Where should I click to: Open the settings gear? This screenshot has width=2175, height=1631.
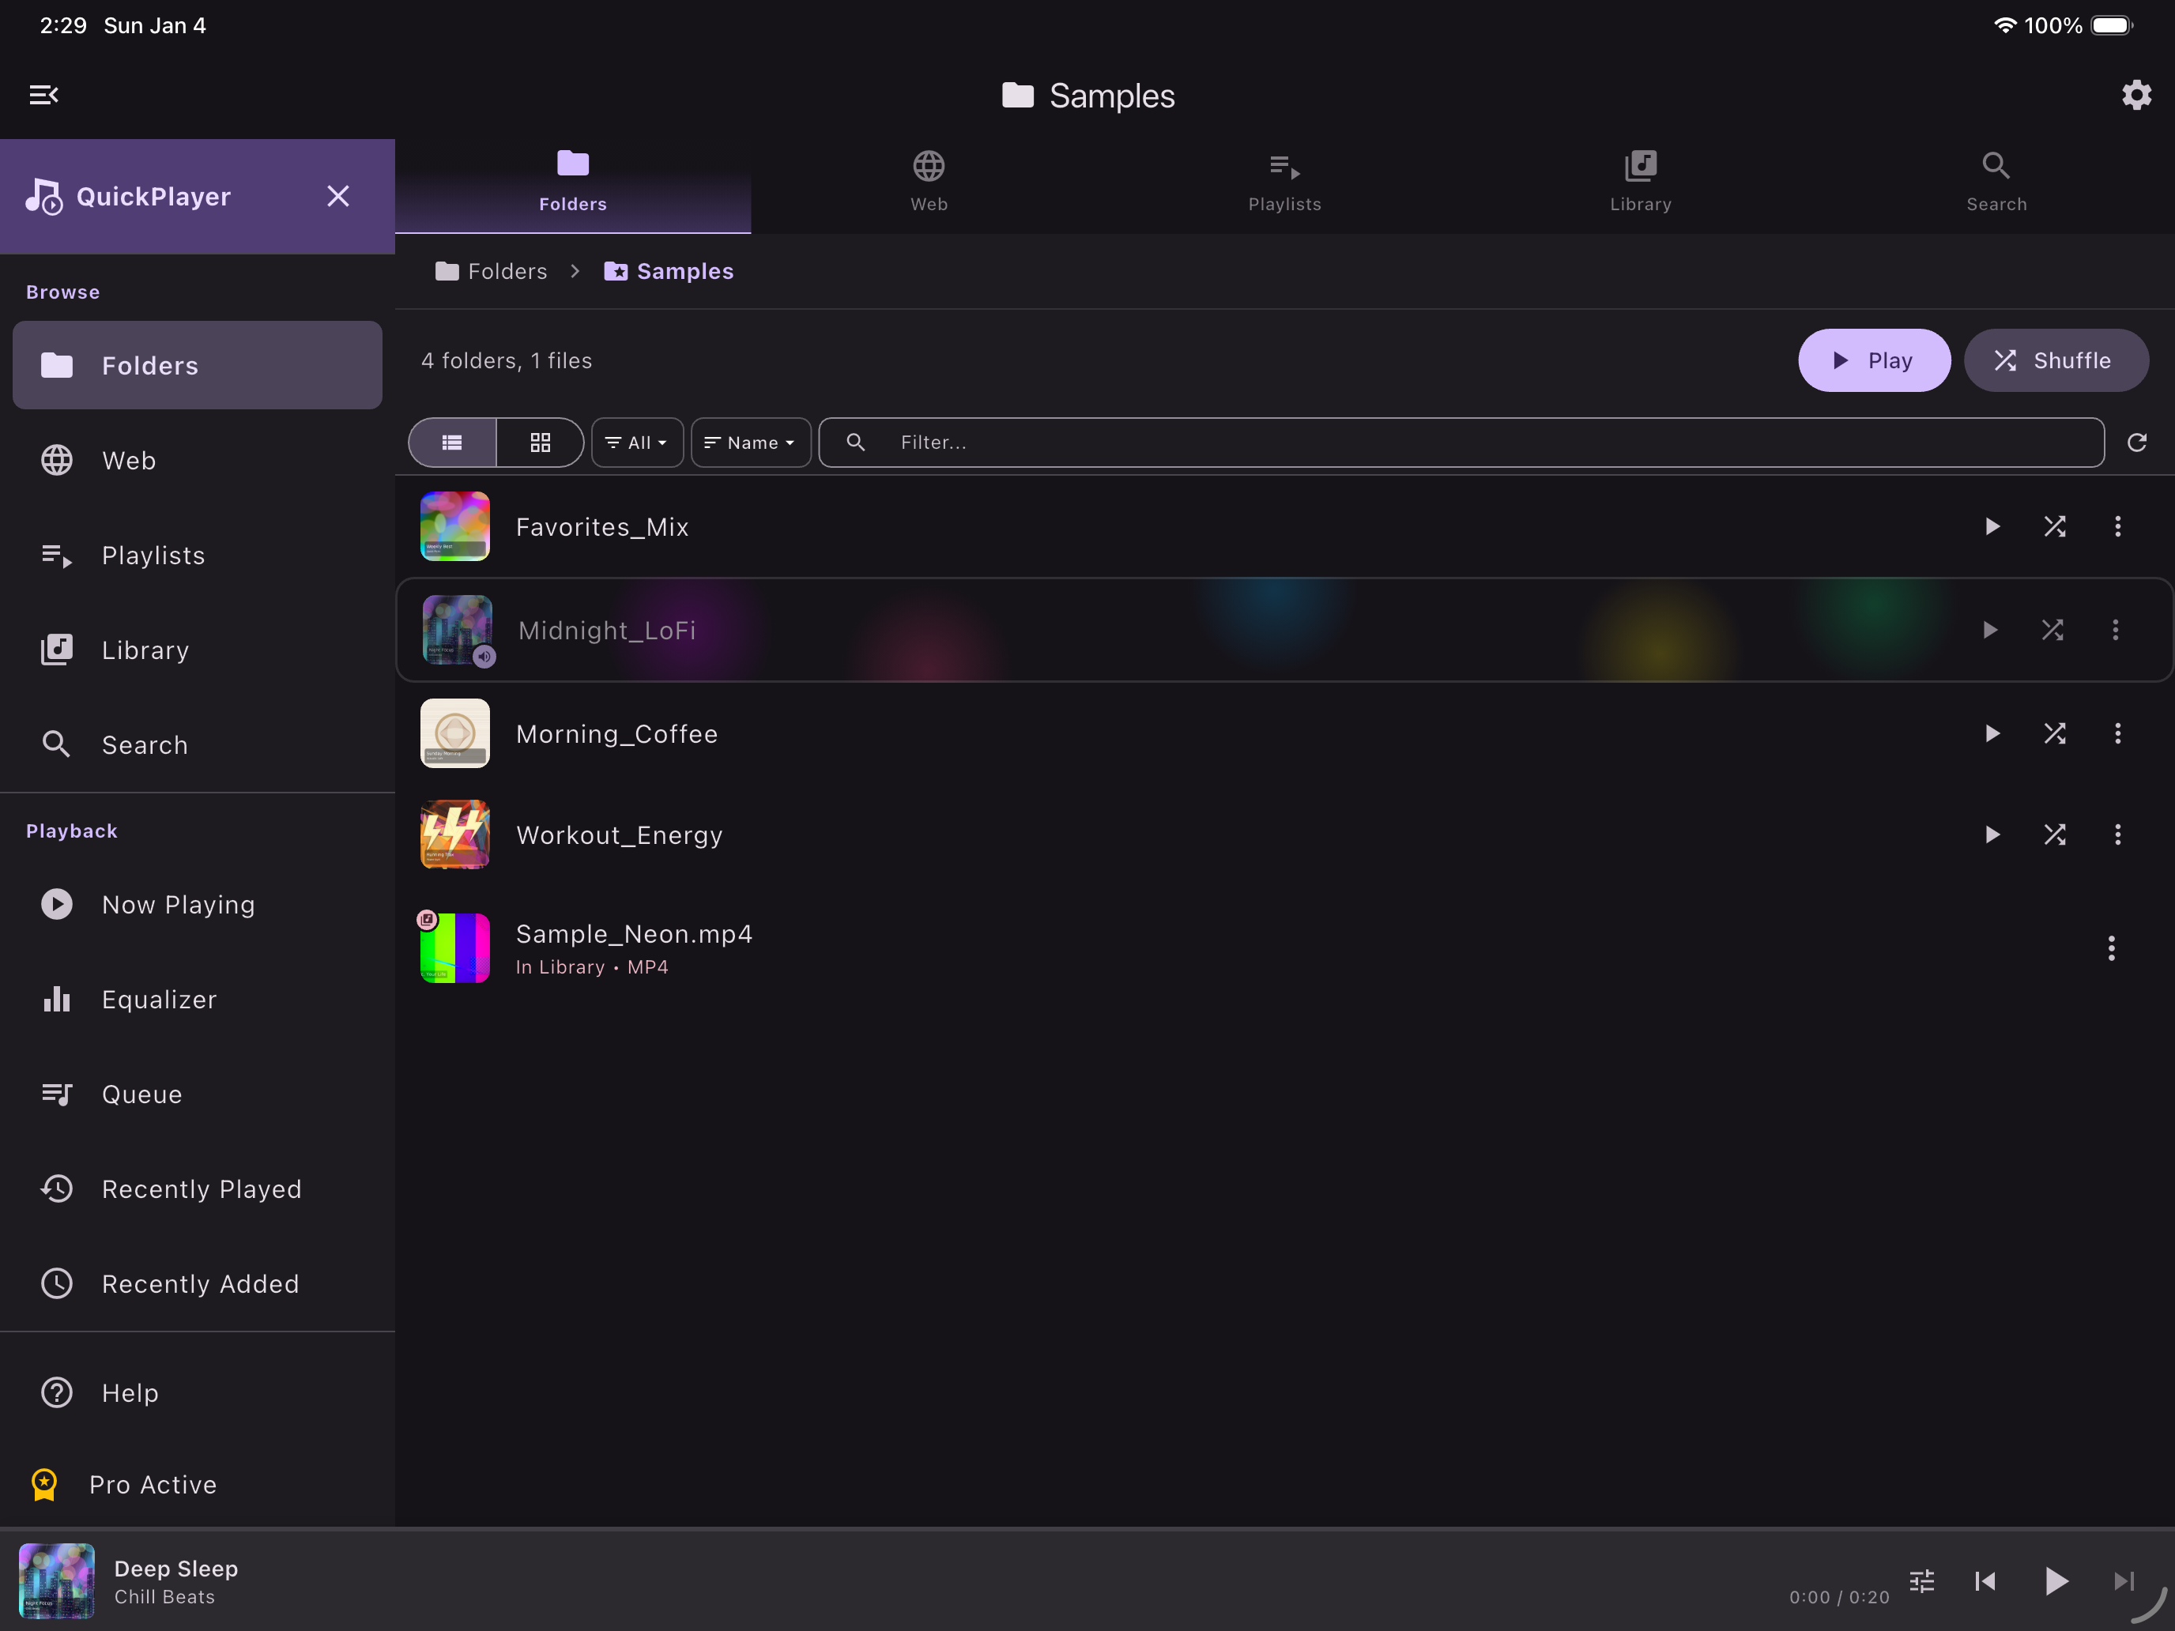2135,94
